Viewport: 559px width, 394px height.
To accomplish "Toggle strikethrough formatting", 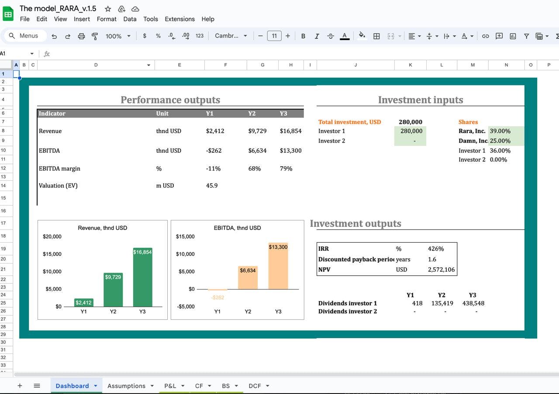I will point(330,36).
